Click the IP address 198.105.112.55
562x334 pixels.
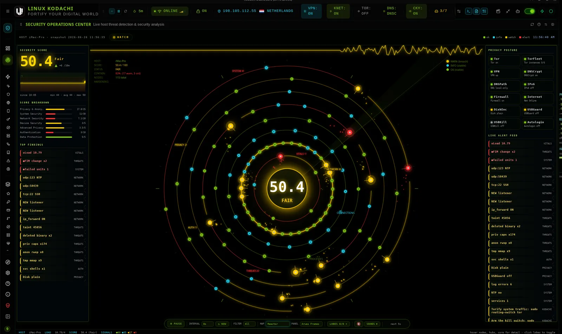click(x=239, y=11)
